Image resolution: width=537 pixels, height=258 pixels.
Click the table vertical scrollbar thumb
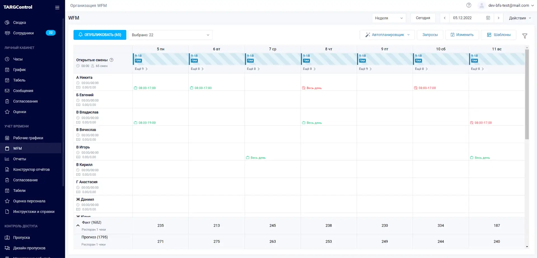click(x=527, y=94)
